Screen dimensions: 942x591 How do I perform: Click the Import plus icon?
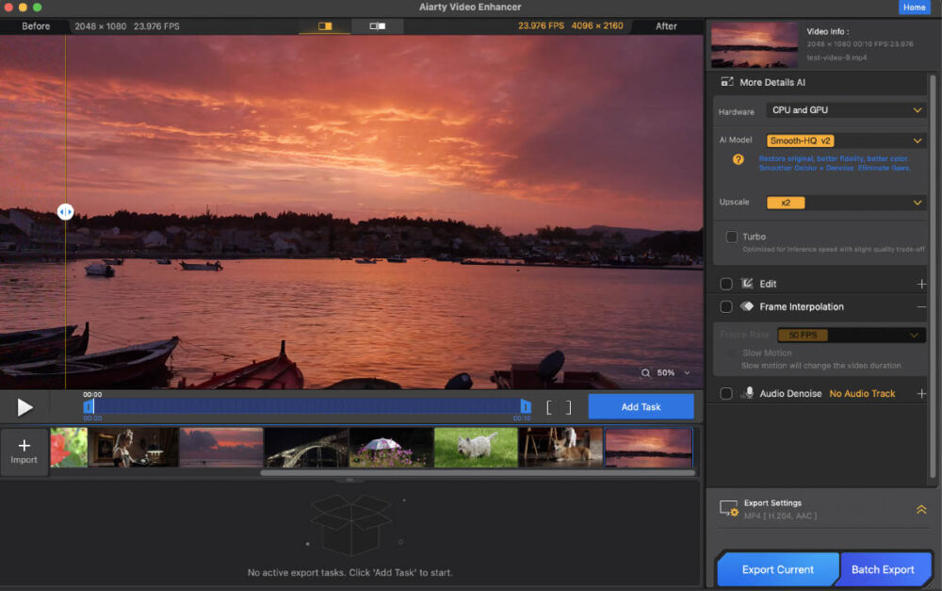24,446
